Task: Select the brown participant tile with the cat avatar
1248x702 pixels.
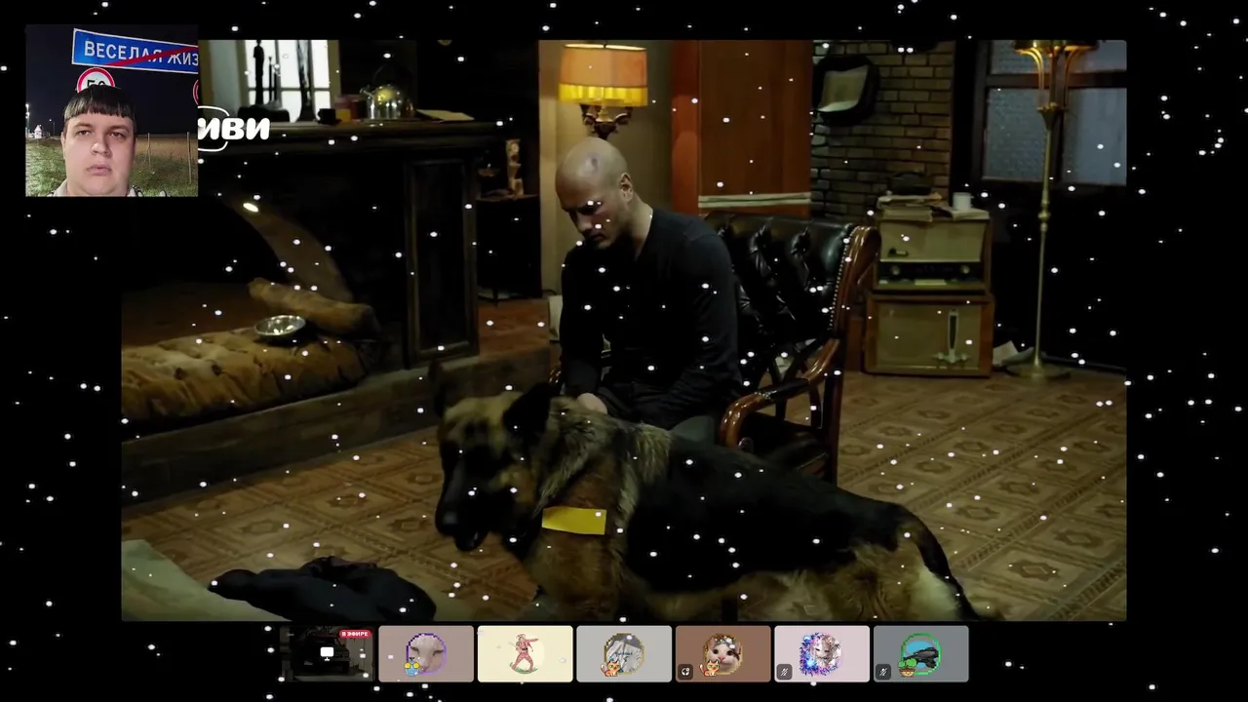Action: 722,653
